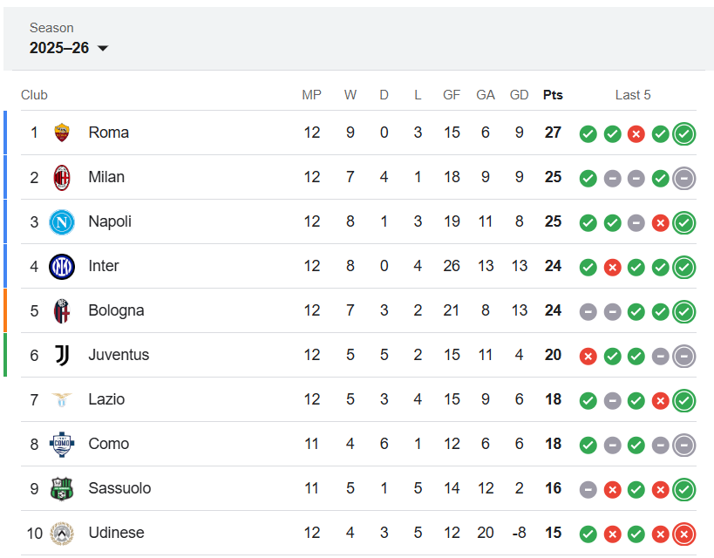Open the 2025–26 season dropdown

coord(69,49)
